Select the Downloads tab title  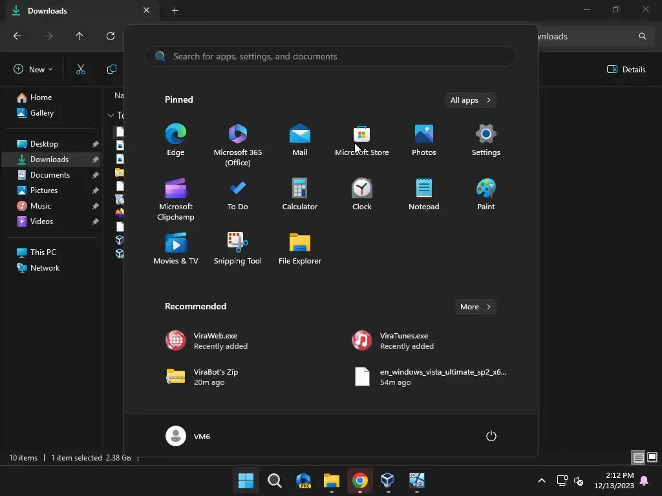[47, 11]
